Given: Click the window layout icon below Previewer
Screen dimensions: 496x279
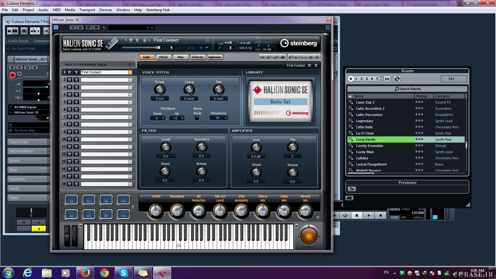Looking at the screenshot, I should (x=349, y=198).
